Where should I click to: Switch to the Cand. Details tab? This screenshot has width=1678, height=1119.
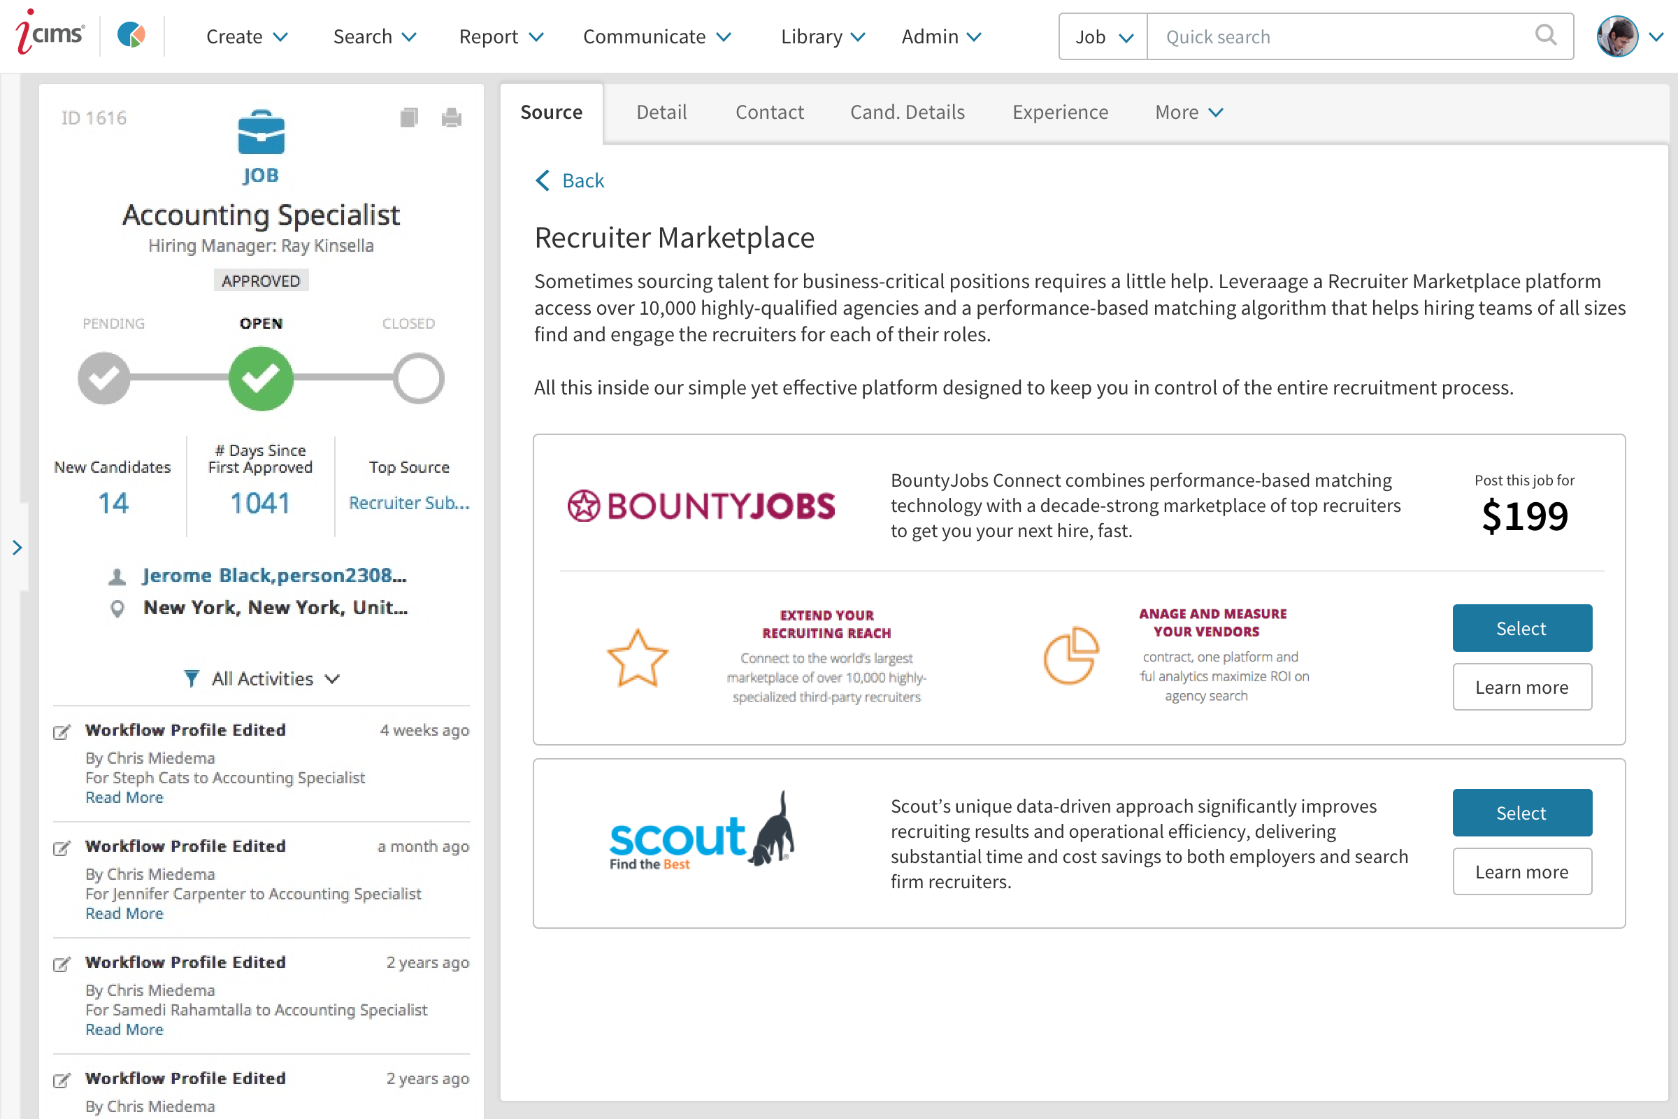(908, 112)
